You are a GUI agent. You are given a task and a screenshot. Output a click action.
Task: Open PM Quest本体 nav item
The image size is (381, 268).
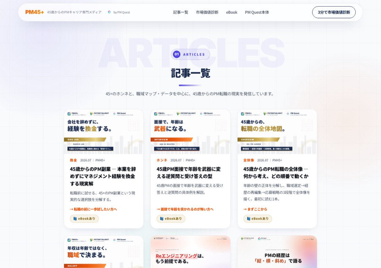pos(257,12)
